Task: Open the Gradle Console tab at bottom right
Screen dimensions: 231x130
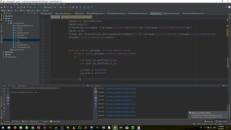Action: tap(221, 121)
